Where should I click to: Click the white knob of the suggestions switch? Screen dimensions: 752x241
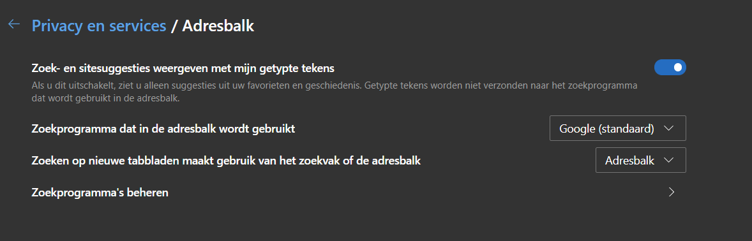678,68
